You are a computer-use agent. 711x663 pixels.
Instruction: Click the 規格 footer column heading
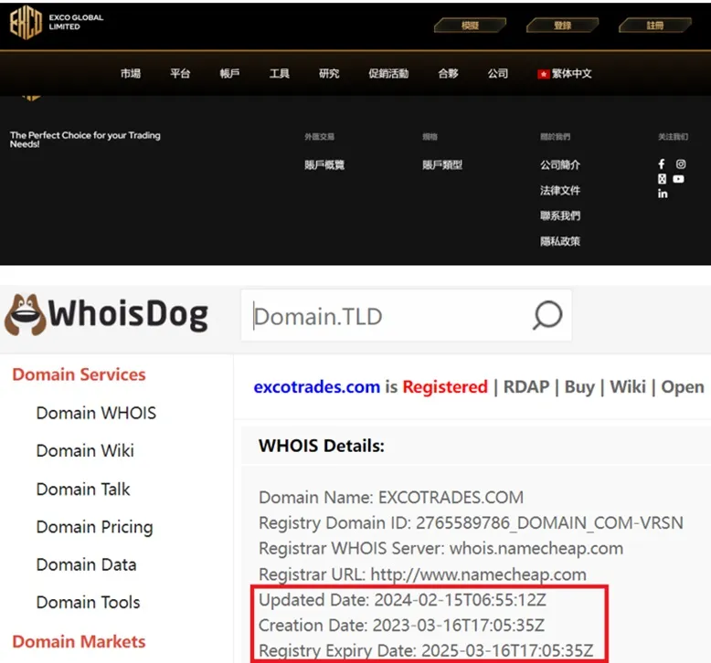point(430,136)
